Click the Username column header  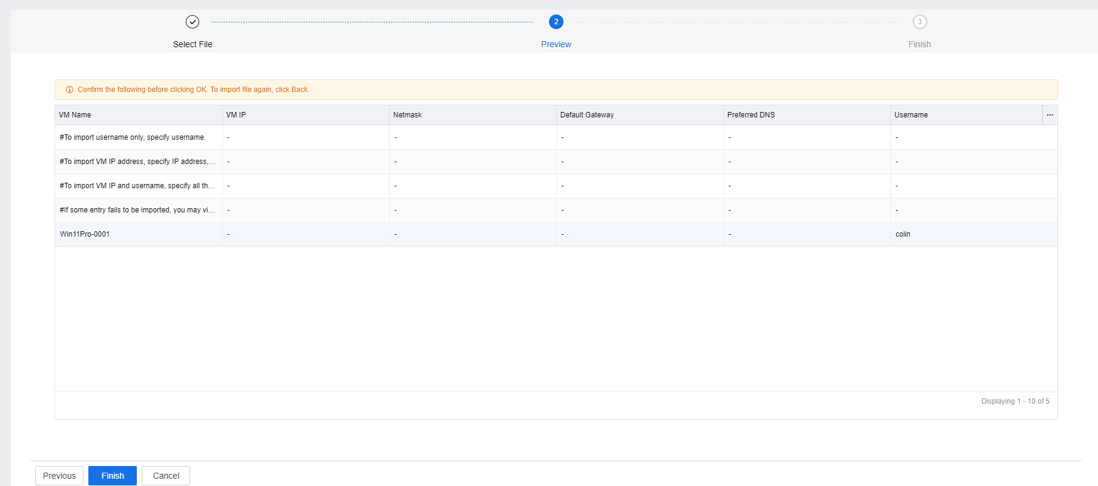pos(910,115)
